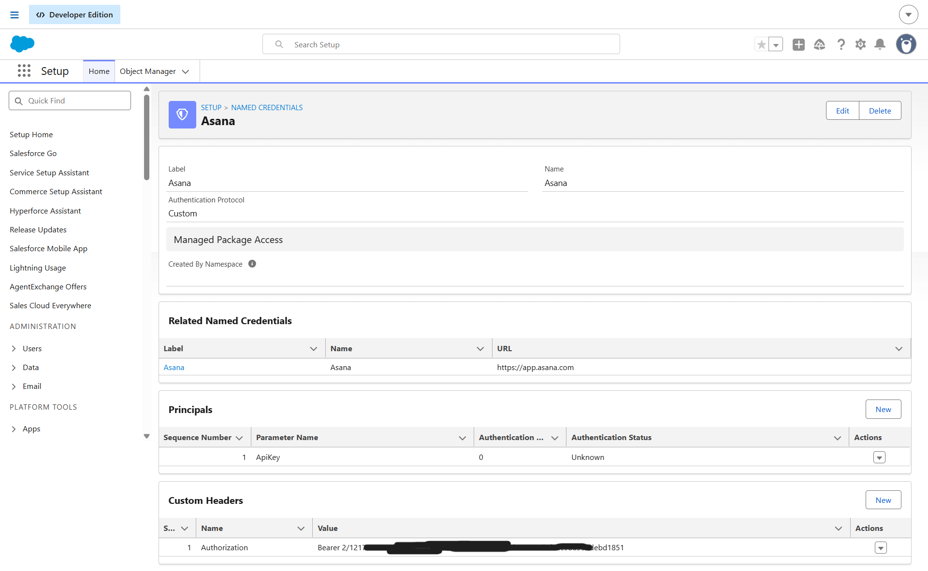Click the sidebar scrollbar thumb
The height and width of the screenshot is (571, 928).
[146, 137]
